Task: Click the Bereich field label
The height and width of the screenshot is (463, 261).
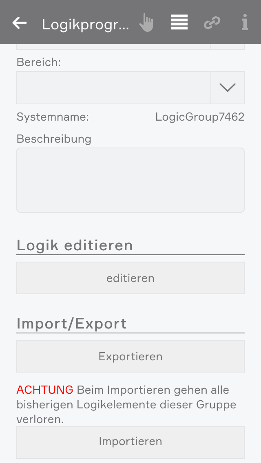Action: [x=39, y=62]
